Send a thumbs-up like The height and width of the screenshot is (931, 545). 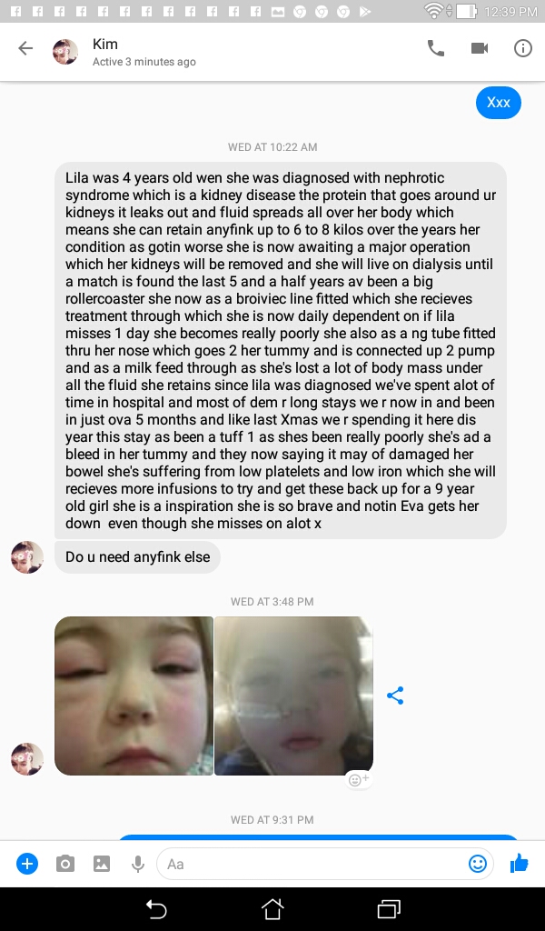click(x=519, y=864)
